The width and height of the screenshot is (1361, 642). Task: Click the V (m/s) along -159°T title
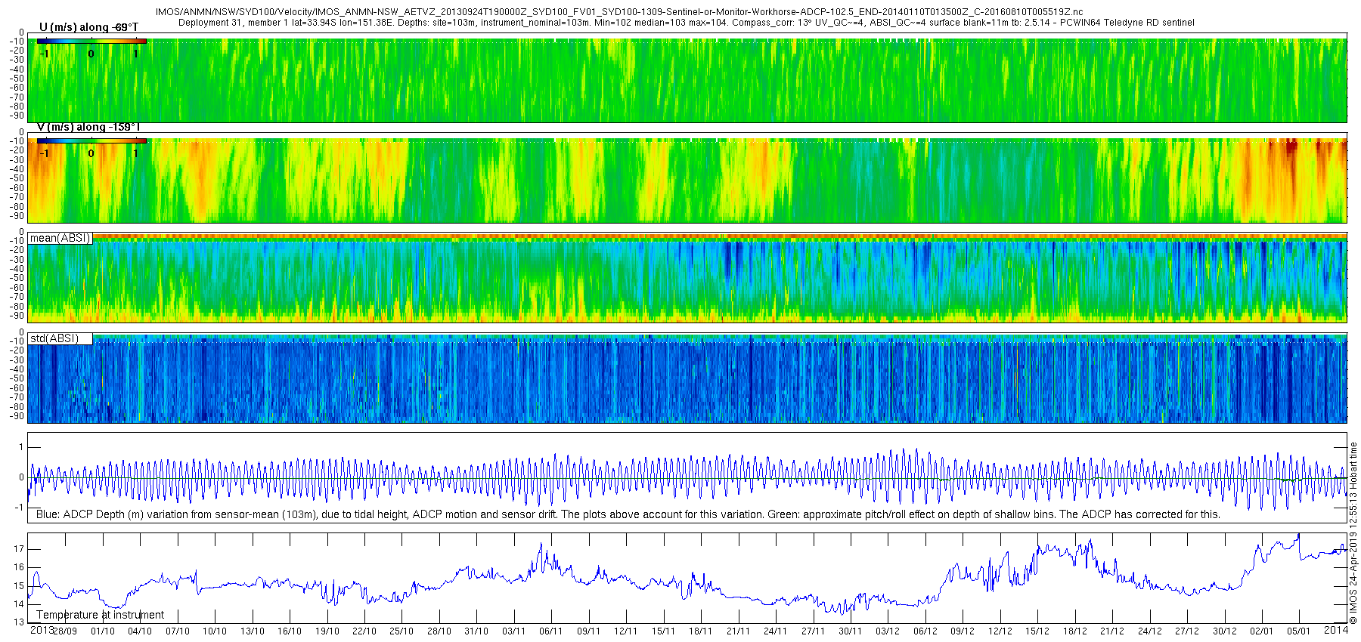88,127
